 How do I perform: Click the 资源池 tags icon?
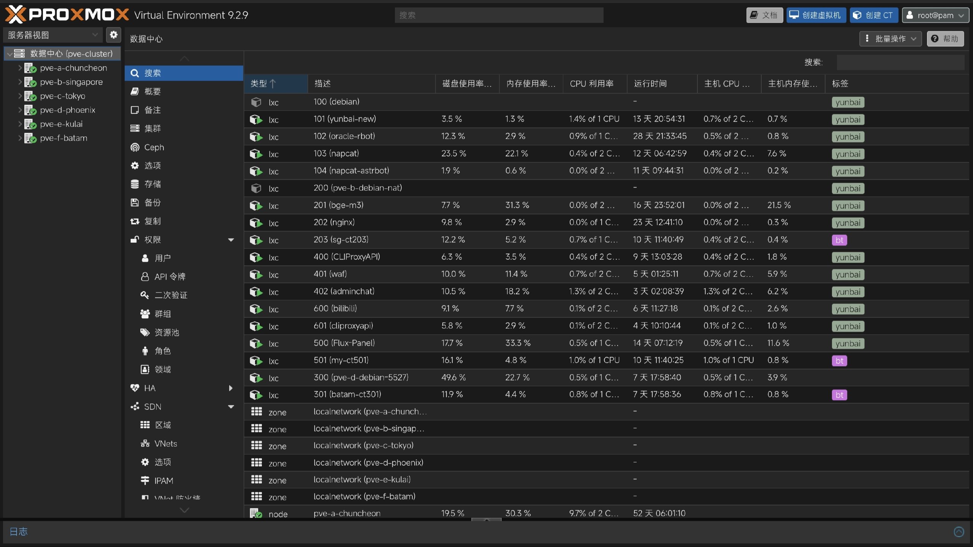coord(145,332)
